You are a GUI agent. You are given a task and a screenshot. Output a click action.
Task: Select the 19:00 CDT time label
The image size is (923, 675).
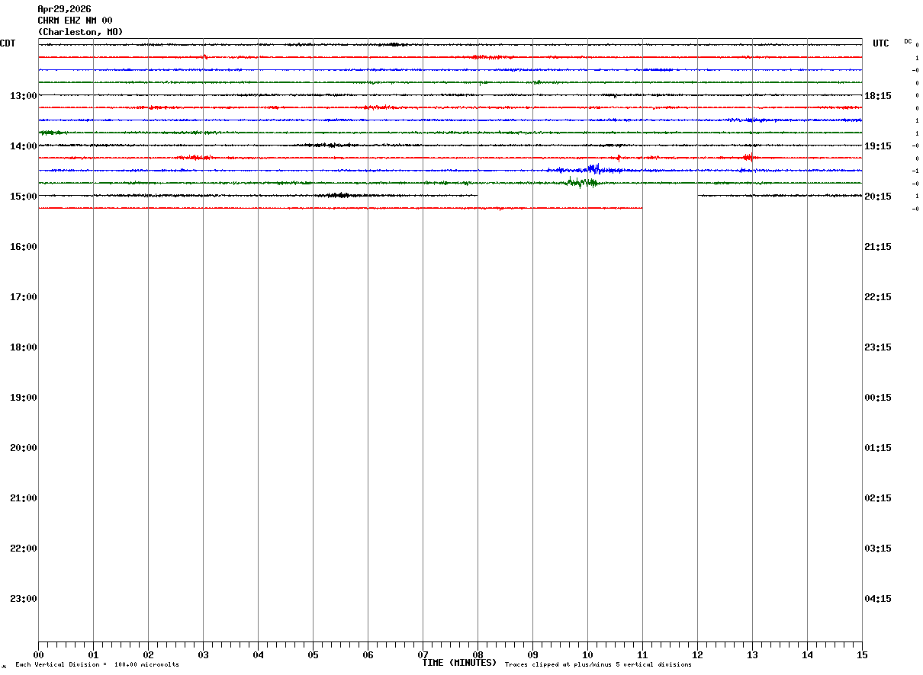click(24, 397)
